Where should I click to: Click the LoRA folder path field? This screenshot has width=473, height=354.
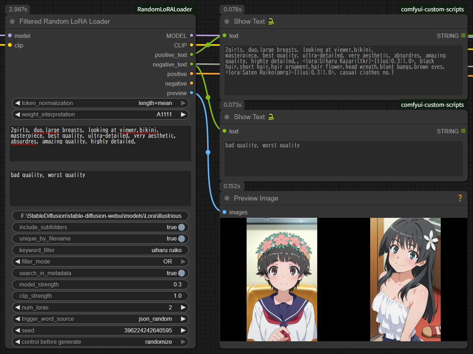pyautogui.click(x=100, y=216)
